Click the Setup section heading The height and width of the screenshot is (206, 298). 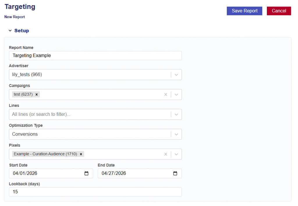tap(22, 31)
